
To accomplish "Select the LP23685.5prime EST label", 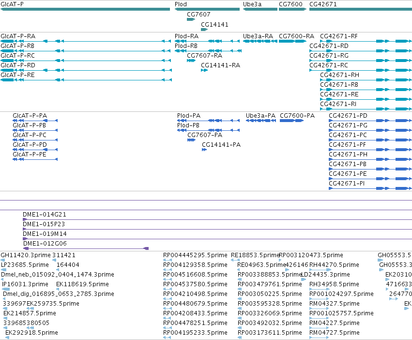I will pos(25,265).
